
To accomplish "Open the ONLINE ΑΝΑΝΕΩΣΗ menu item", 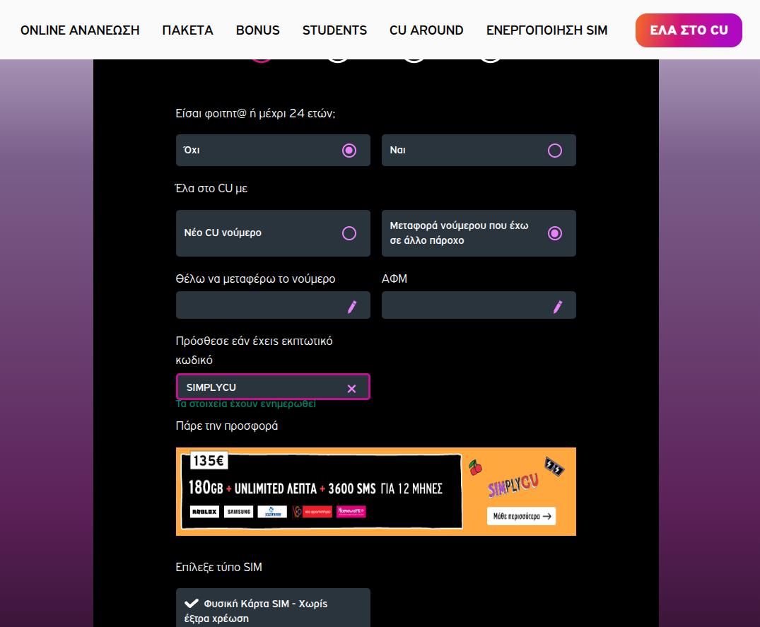I will coord(80,30).
